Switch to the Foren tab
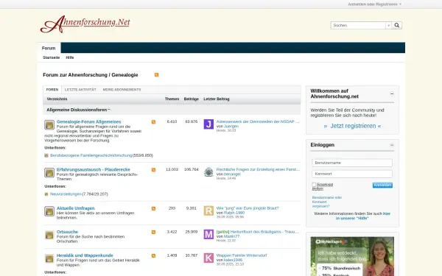The image size is (442, 276). click(x=52, y=90)
